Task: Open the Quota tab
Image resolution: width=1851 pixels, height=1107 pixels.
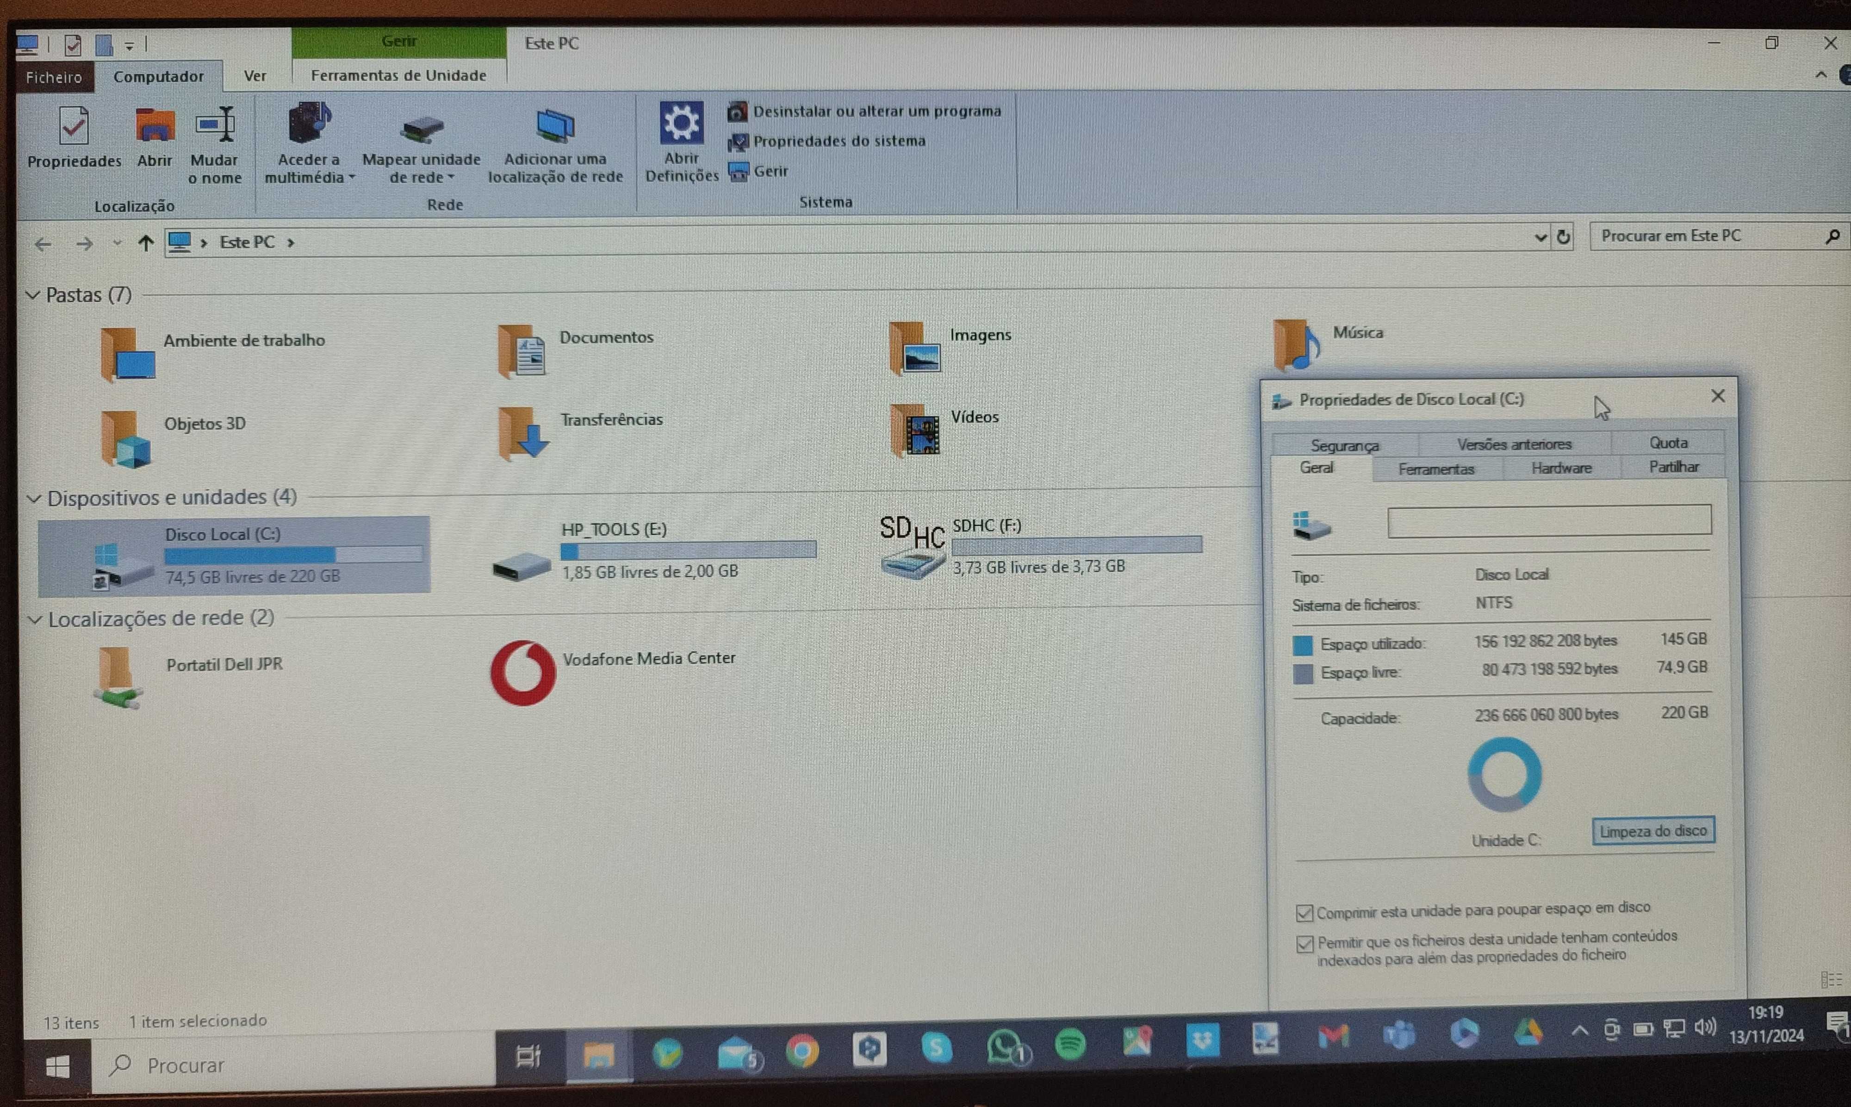Action: click(1668, 442)
